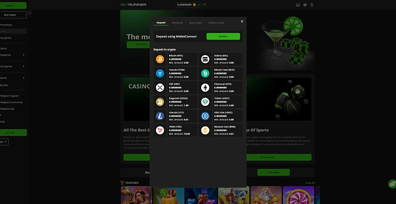Close the deposit dialog
The height and width of the screenshot is (204, 396).
(x=242, y=21)
